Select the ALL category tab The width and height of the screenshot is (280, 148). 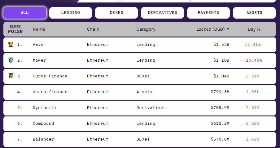(x=25, y=13)
